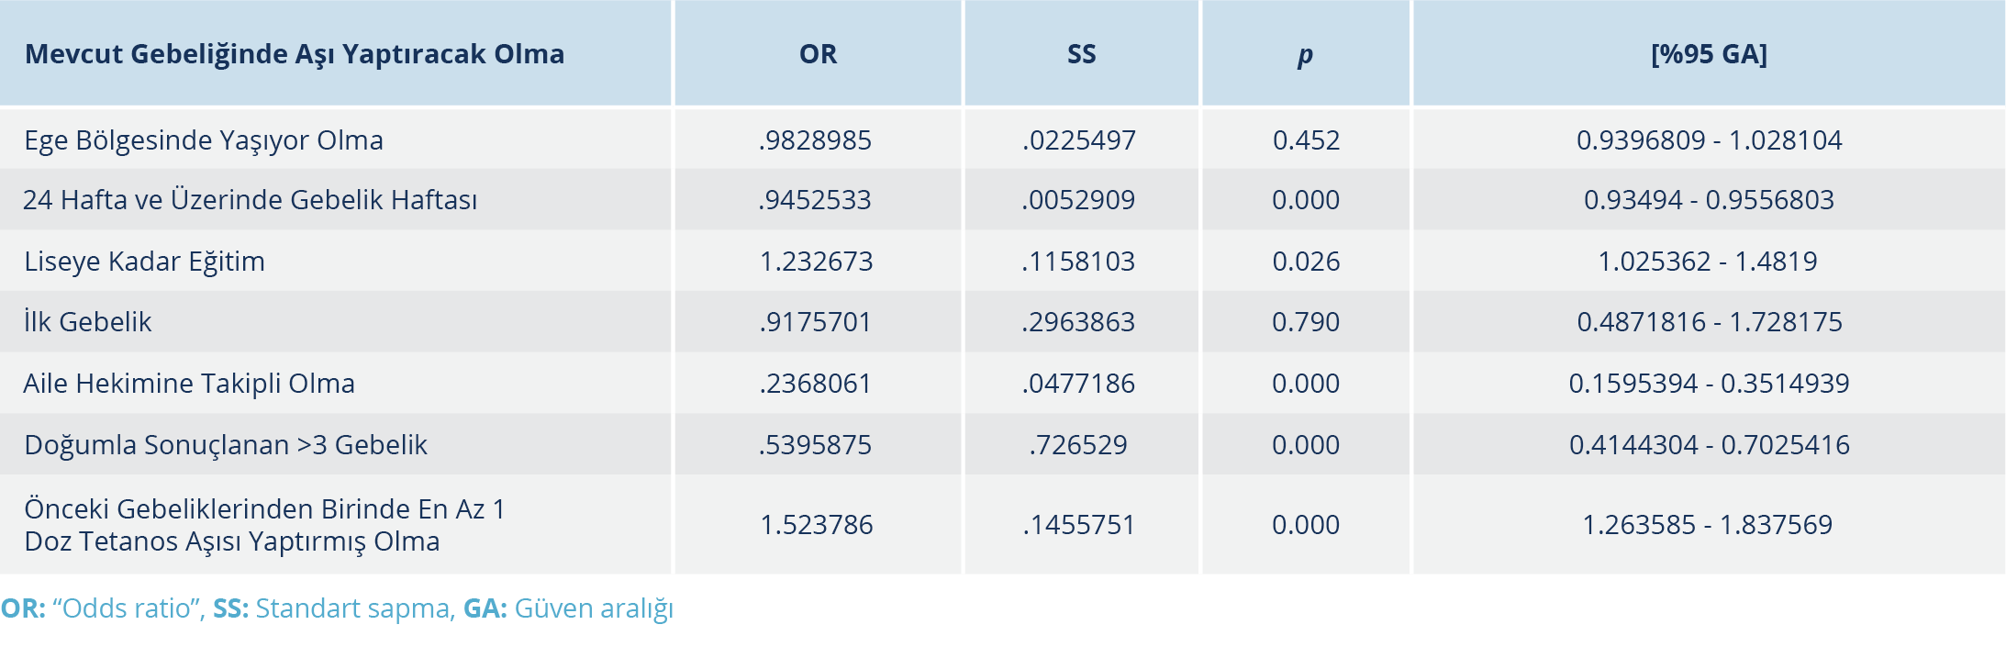Click the 'Odds ratio' footnote text
Image resolution: width=2006 pixels, height=647 pixels.
pyautogui.click(x=128, y=608)
